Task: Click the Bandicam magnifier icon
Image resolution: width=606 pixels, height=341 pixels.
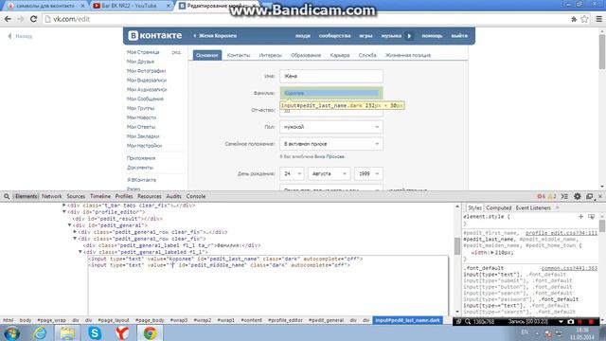Action: (x=468, y=322)
